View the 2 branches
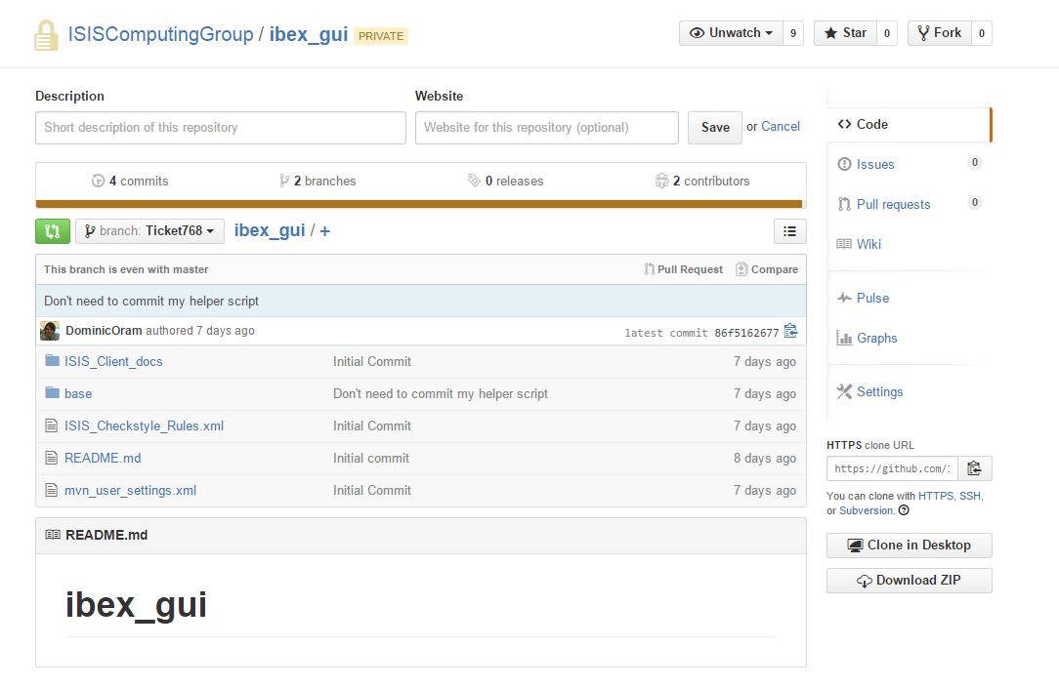The height and width of the screenshot is (688, 1059). pos(318,181)
